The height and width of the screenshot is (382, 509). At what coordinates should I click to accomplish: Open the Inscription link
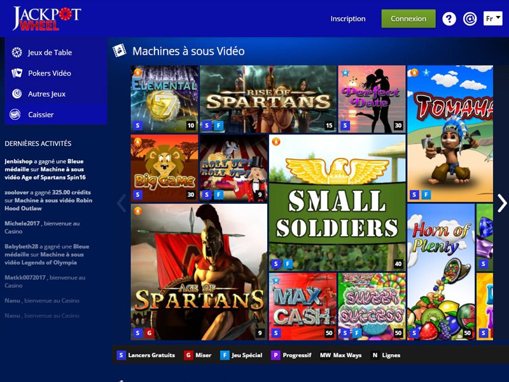click(348, 19)
